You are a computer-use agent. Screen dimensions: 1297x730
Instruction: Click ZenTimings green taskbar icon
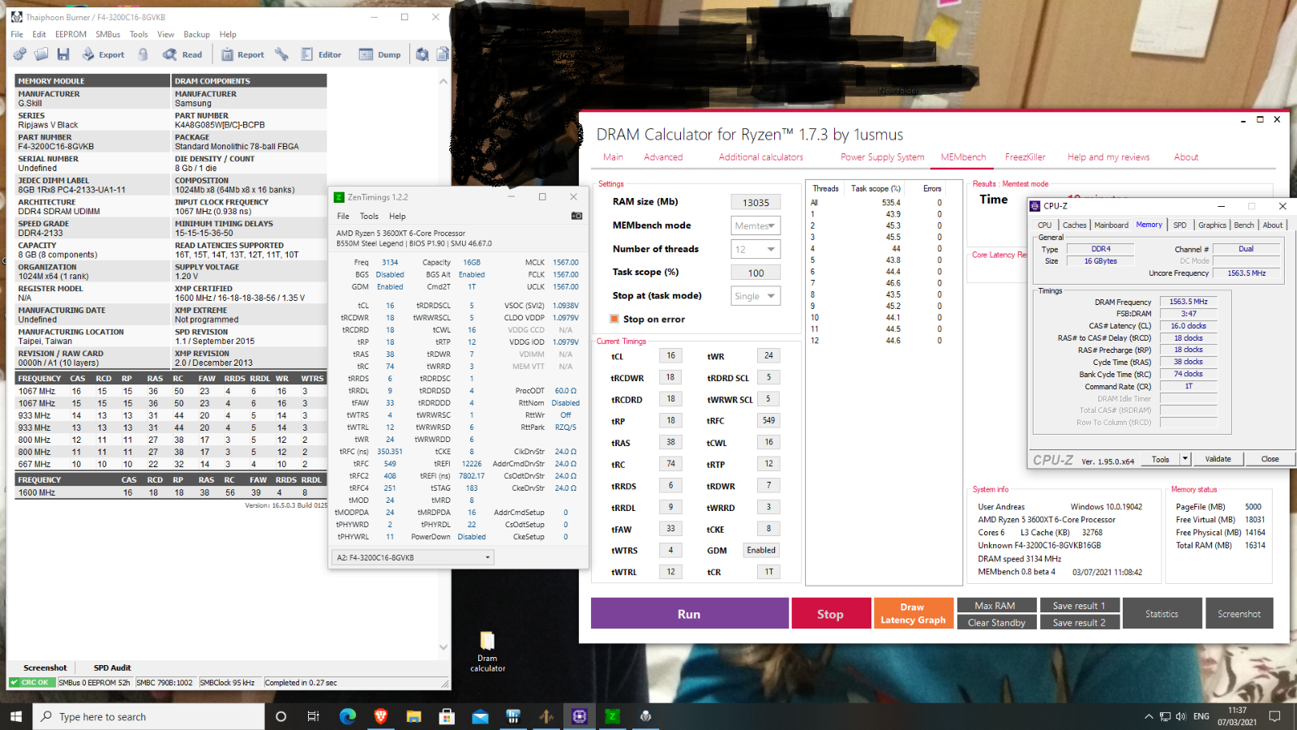click(612, 716)
